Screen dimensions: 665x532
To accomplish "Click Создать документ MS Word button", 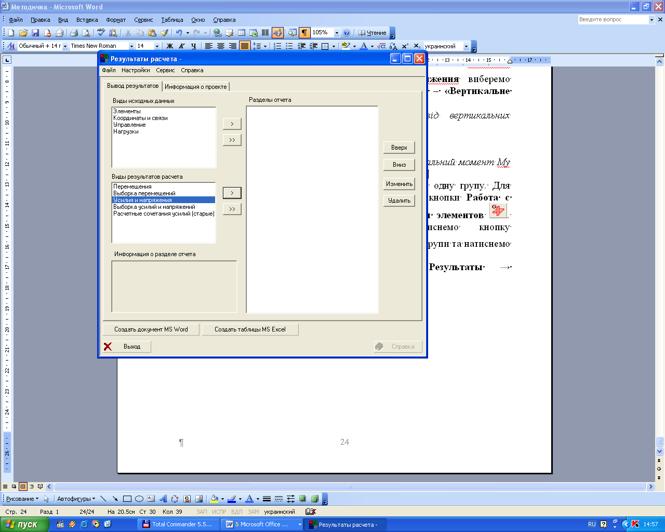I will (151, 329).
